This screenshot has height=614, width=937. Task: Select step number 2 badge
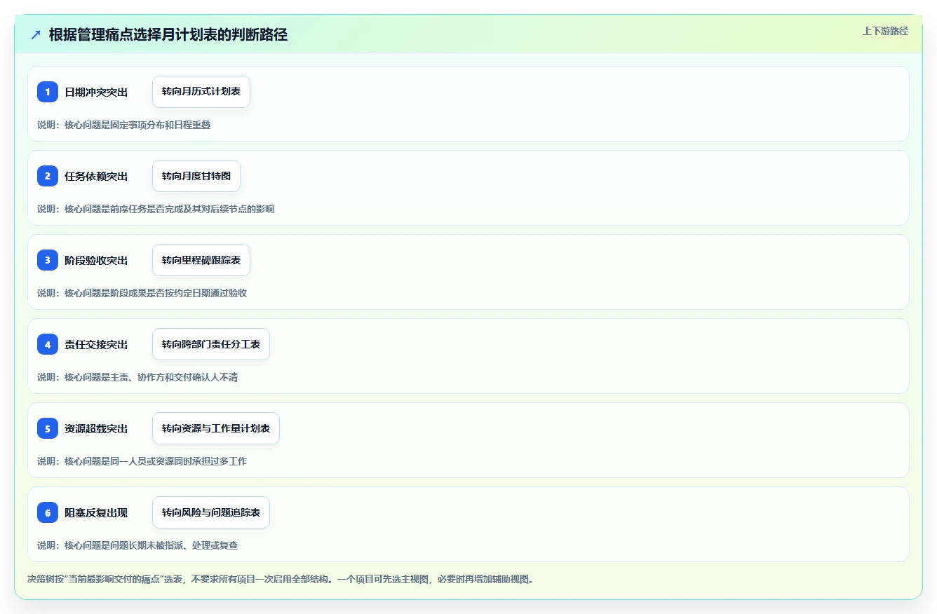click(x=48, y=176)
